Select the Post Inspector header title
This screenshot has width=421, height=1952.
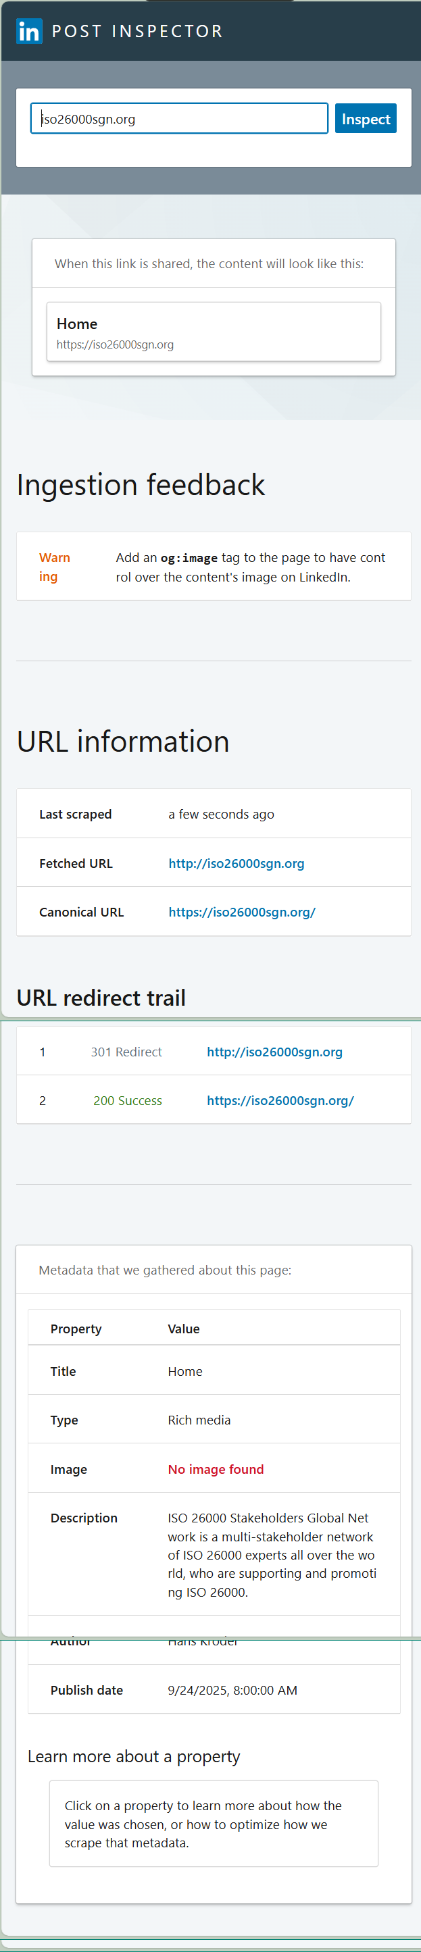coord(137,31)
